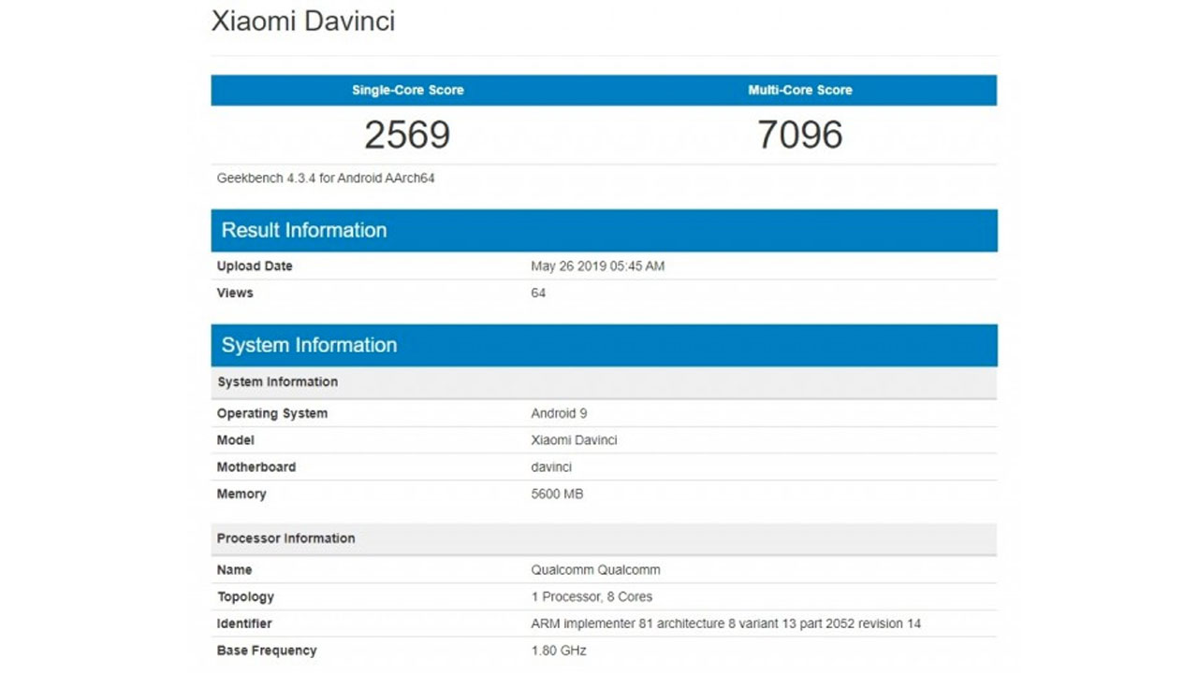
Task: Click the Operating System label
Action: tap(272, 413)
